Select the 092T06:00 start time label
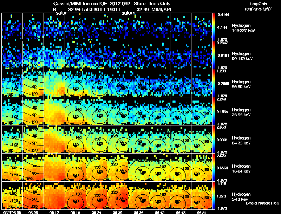The width and height of the screenshot is (281, 214). pos(12,212)
